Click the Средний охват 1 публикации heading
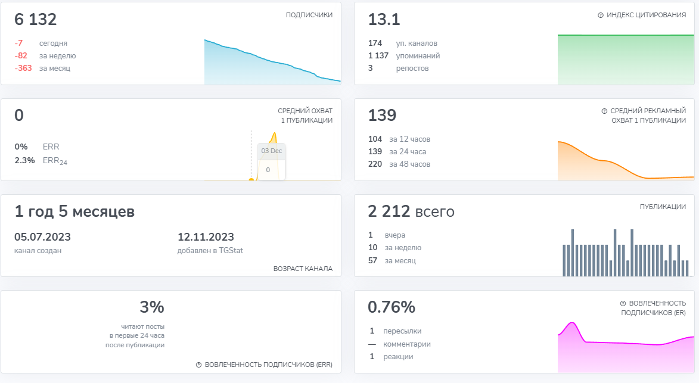The height and width of the screenshot is (383, 699). pos(305,116)
